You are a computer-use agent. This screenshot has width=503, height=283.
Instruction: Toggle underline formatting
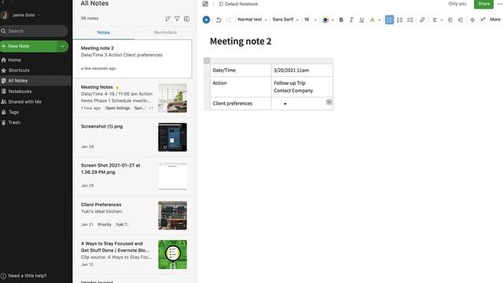pyautogui.click(x=362, y=20)
